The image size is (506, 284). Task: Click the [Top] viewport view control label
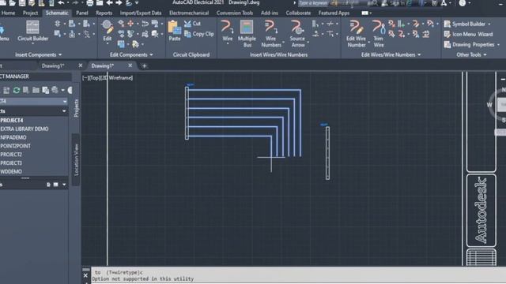coord(96,78)
